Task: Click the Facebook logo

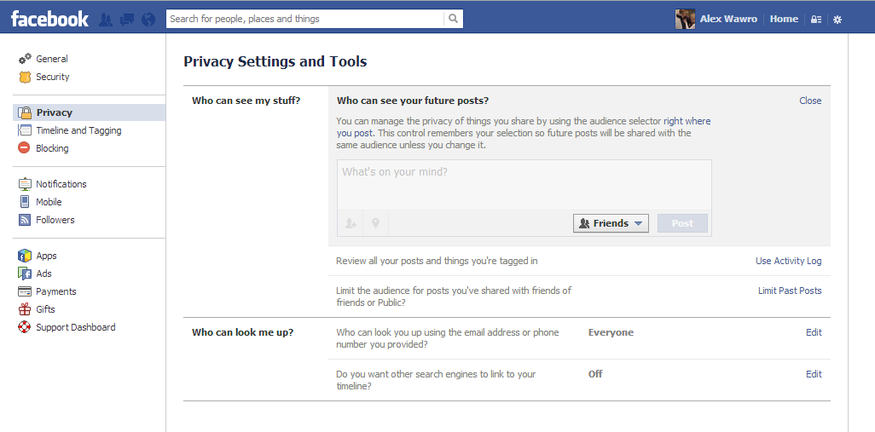Action: 49,19
